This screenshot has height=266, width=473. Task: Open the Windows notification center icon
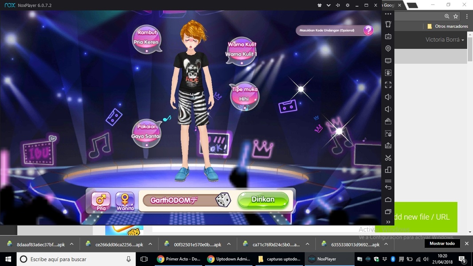462,259
